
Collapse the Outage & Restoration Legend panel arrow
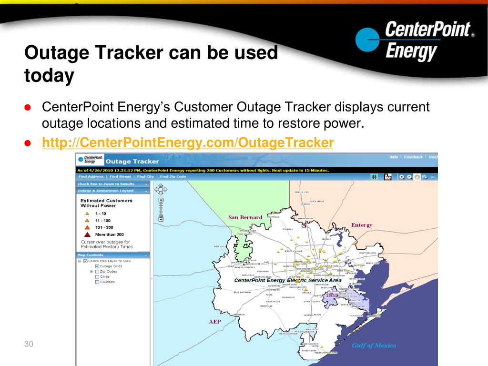146,191
